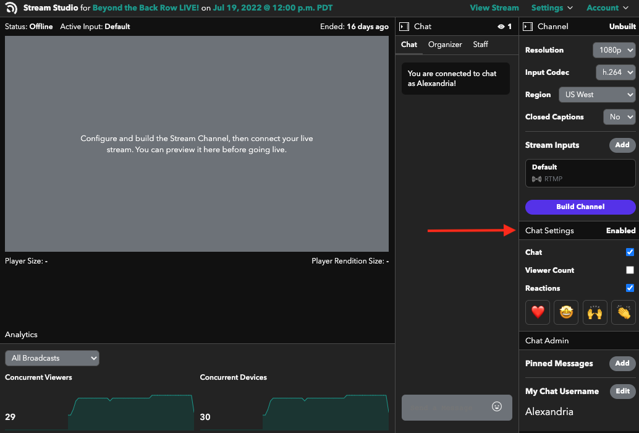The image size is (639, 433).
Task: Click the 'Player Rendition Size' text
Action: pos(350,261)
